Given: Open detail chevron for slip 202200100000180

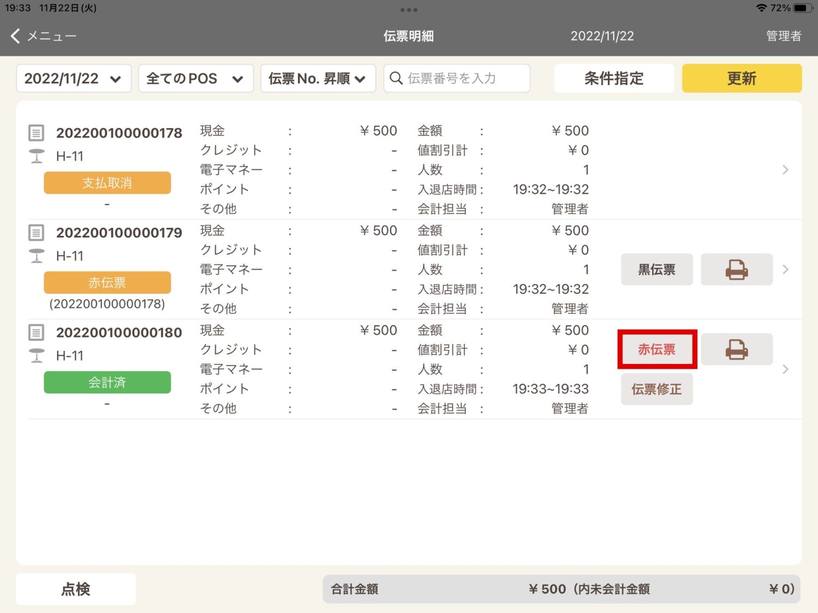Looking at the screenshot, I should 785,369.
